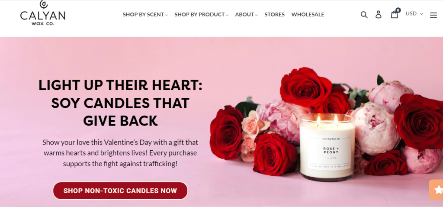
Task: Click Shop Non-Toxic Candles Now button
Action: tap(120, 191)
